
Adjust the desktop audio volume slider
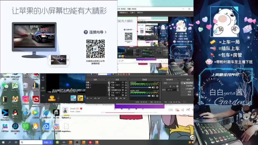click(x=141, y=87)
